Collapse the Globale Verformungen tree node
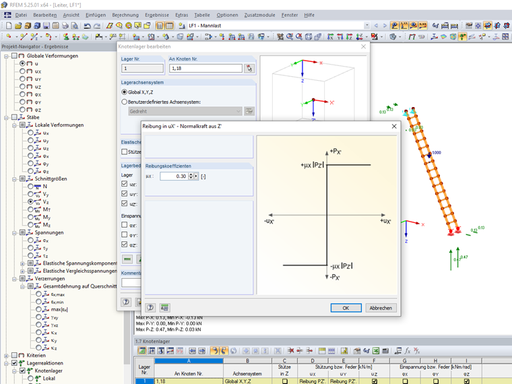This screenshot has height=384, width=512. [x=6, y=56]
